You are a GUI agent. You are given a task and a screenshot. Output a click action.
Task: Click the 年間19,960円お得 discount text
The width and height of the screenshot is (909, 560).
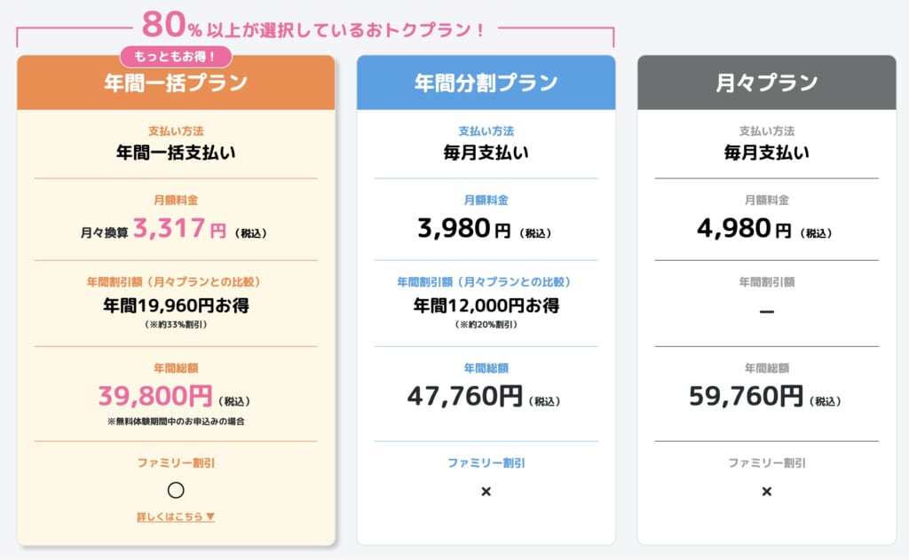click(x=176, y=305)
